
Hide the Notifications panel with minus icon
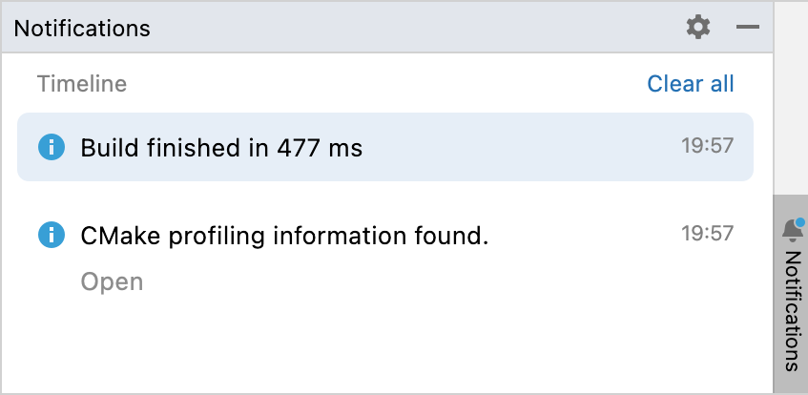click(748, 28)
